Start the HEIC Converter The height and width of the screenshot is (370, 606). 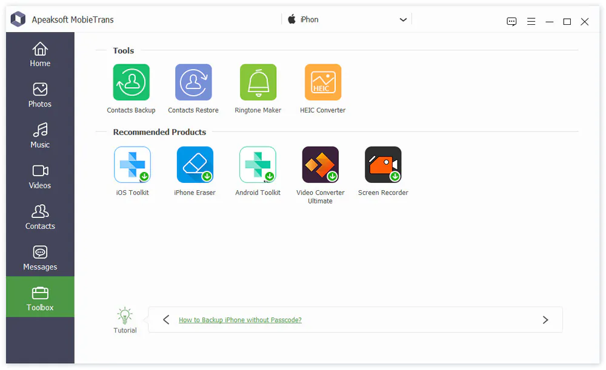tap(322, 82)
